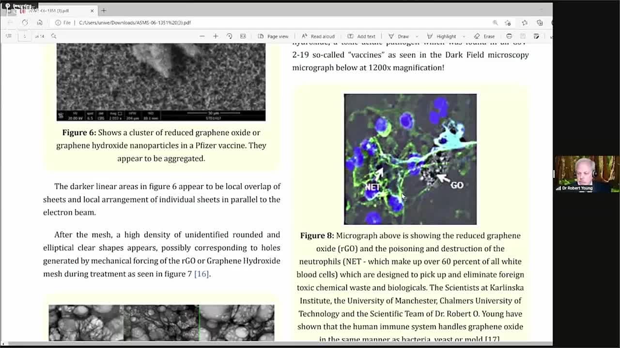Open a new browser tab

[104, 10]
